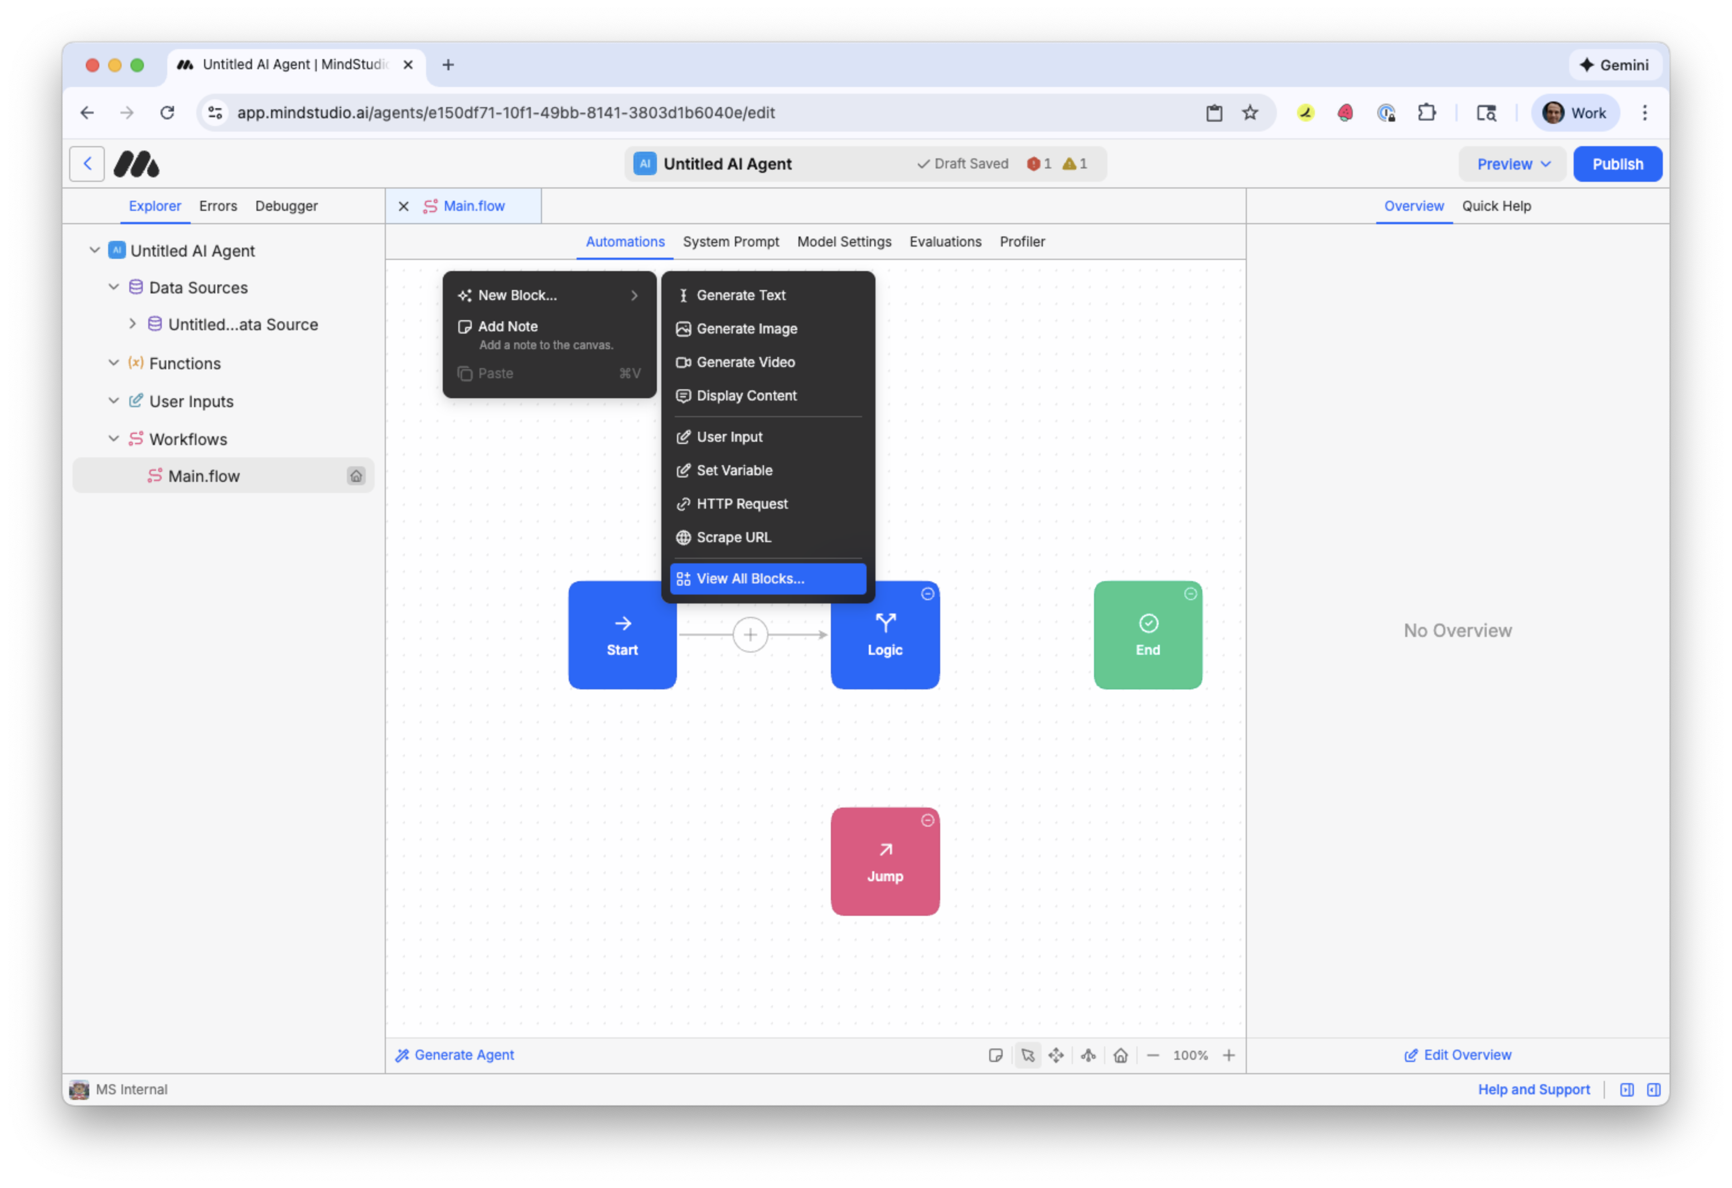Insert a Generate Image block
Viewport: 1732px width, 1188px height.
coord(746,329)
